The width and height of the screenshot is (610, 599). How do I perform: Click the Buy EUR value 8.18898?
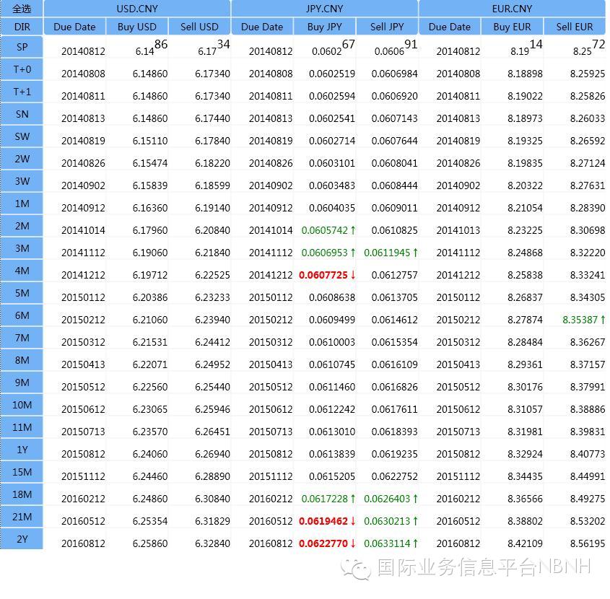pyautogui.click(x=525, y=74)
